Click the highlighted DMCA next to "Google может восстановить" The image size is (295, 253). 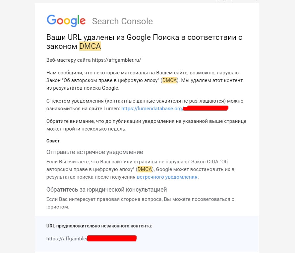(x=145, y=169)
